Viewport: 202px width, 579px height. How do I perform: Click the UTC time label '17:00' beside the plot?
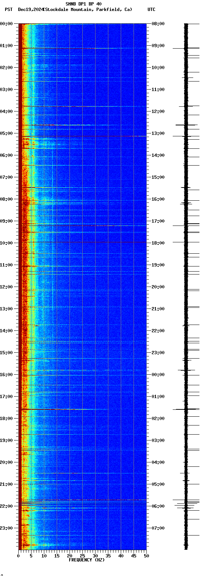[158, 221]
